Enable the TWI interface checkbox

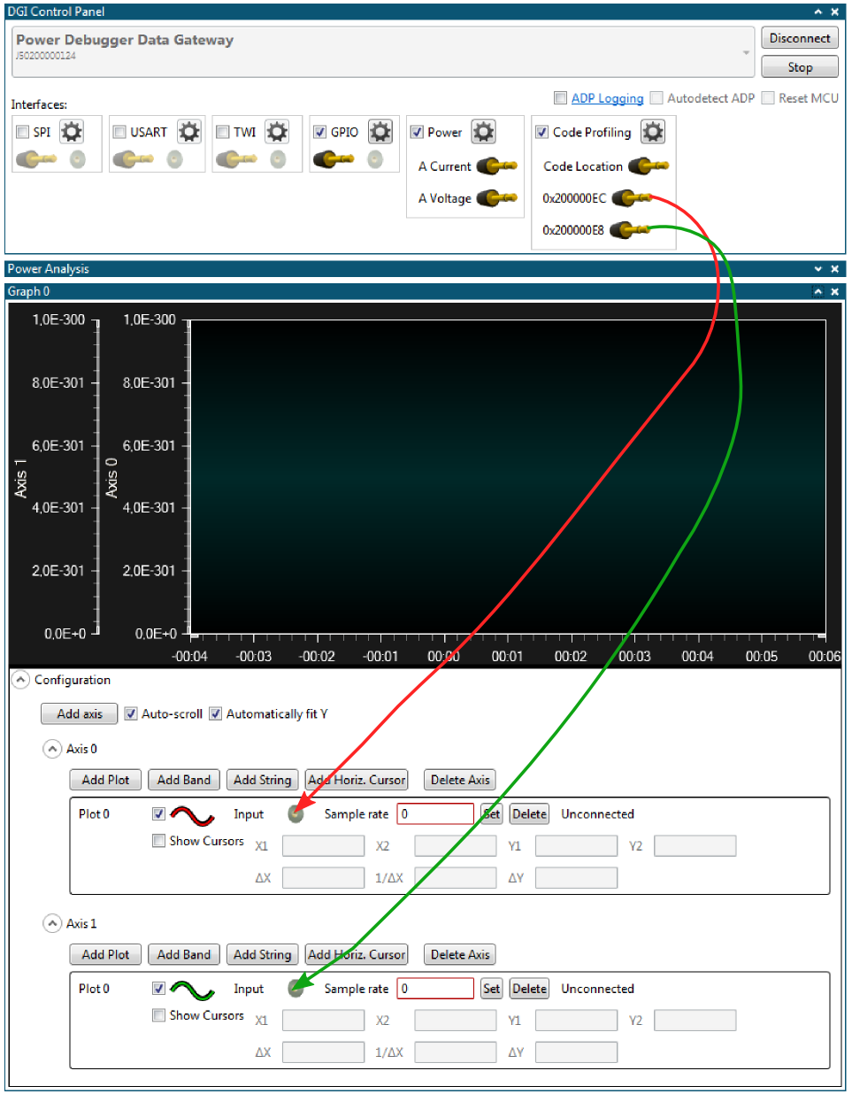[x=223, y=132]
